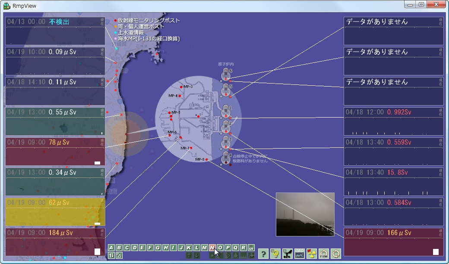This screenshot has width=449, height=264.
Task: Select preset letter D
Action: tap(135, 248)
